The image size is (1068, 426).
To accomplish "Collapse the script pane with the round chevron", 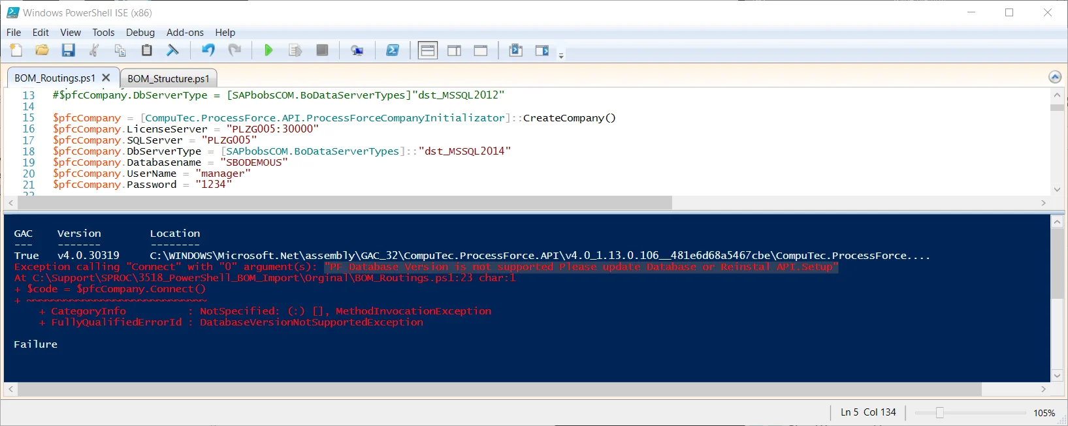I will tap(1055, 77).
